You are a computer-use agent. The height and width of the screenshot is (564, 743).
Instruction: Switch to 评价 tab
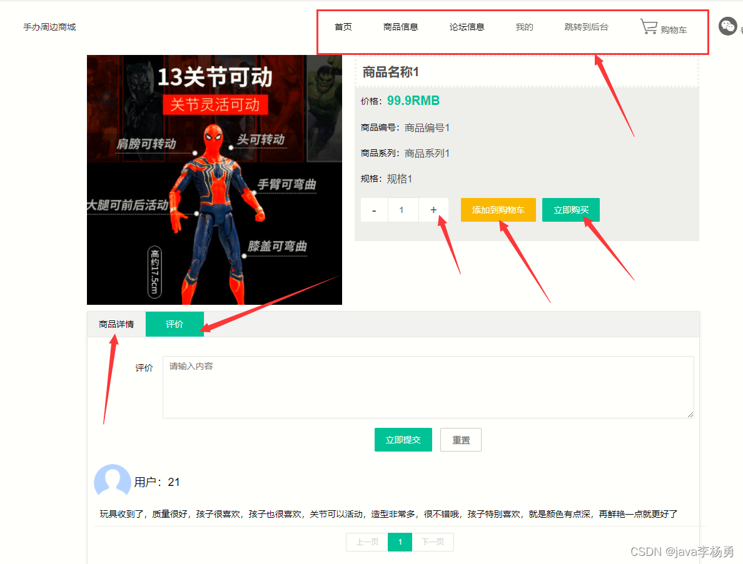pyautogui.click(x=174, y=324)
